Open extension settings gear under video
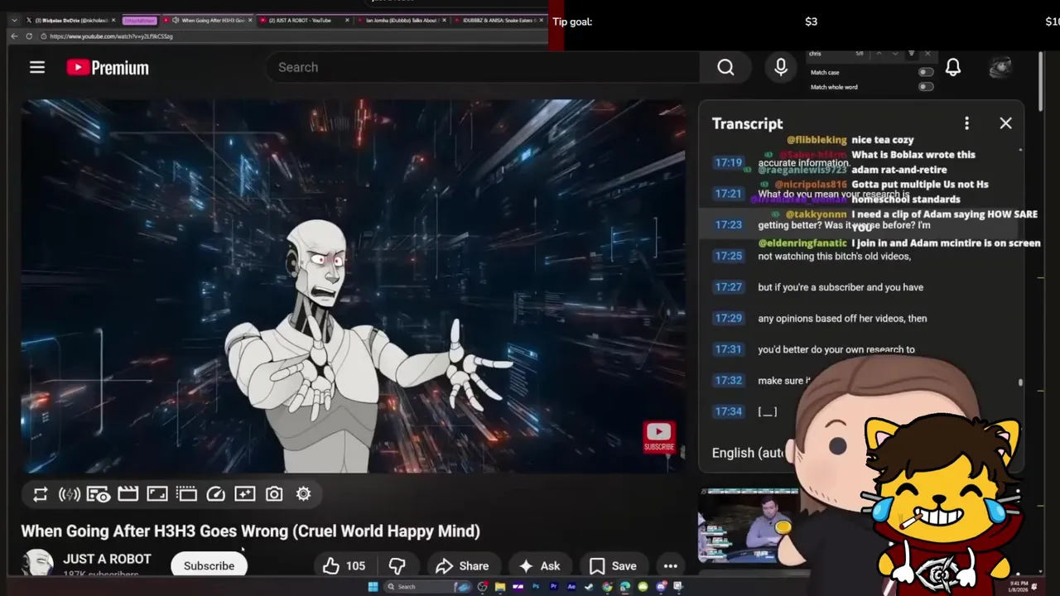1060x596 pixels. point(304,494)
